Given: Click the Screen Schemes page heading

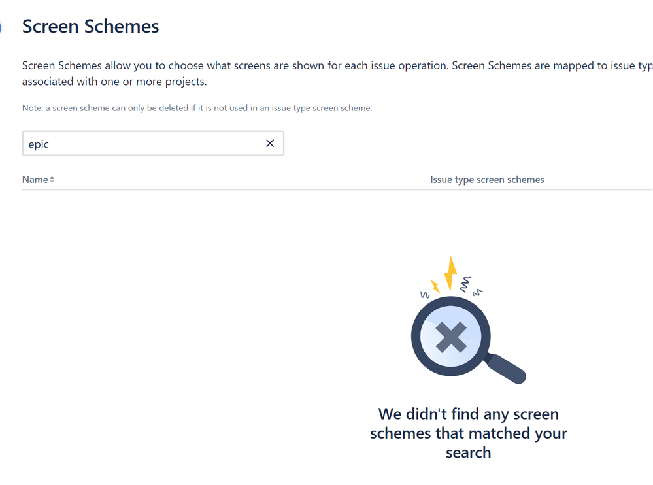Looking at the screenshot, I should pos(90,26).
